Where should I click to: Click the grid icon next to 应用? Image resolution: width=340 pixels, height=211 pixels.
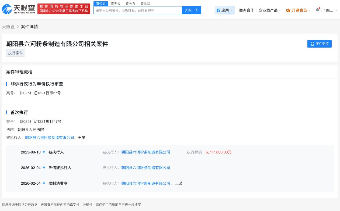click(218, 10)
